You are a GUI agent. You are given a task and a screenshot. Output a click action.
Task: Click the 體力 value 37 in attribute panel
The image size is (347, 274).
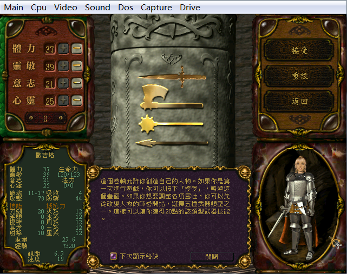click(50, 49)
